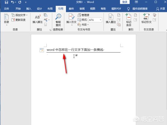Click 插入题注 insert caption

point(111,19)
